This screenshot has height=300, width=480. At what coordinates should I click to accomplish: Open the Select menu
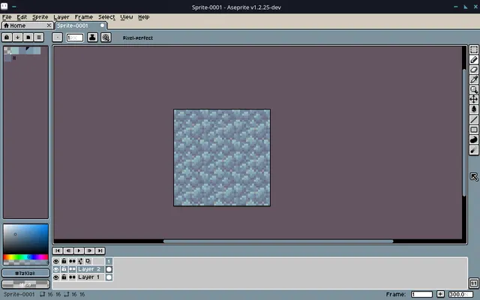coord(106,17)
